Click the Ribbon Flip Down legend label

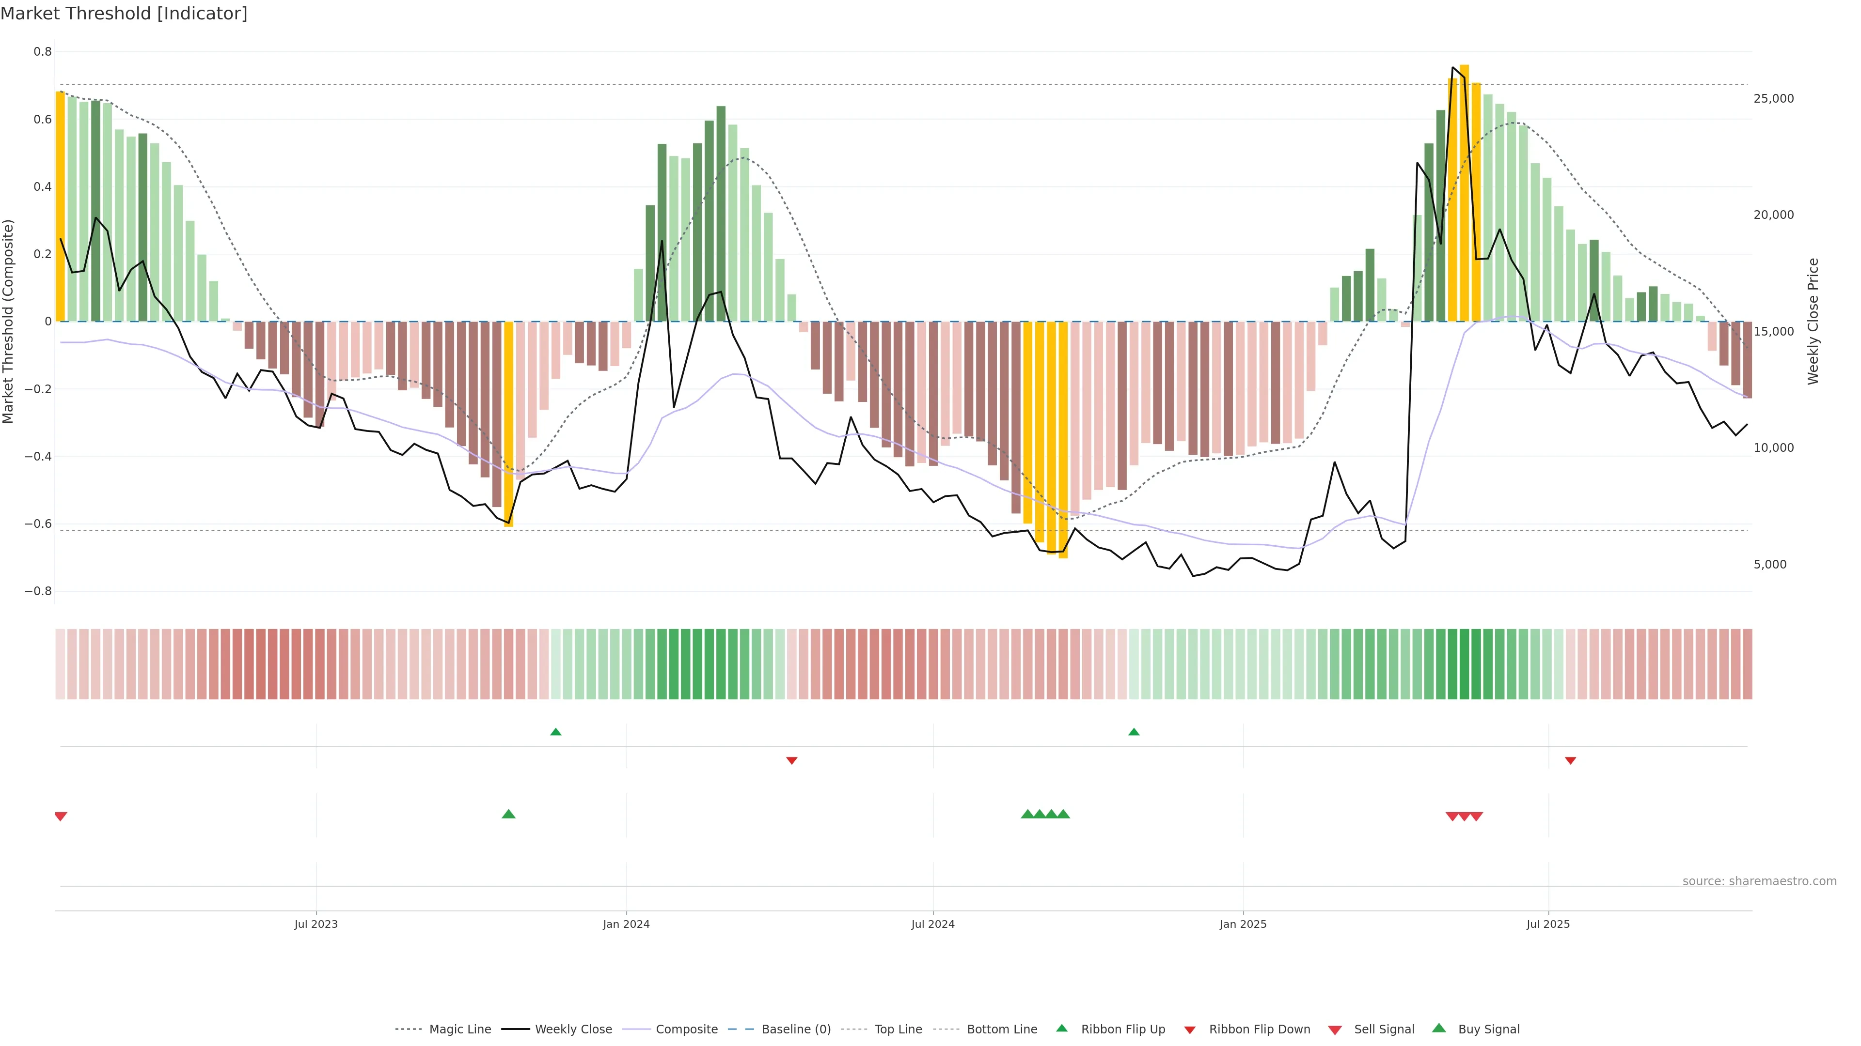click(x=1259, y=1030)
